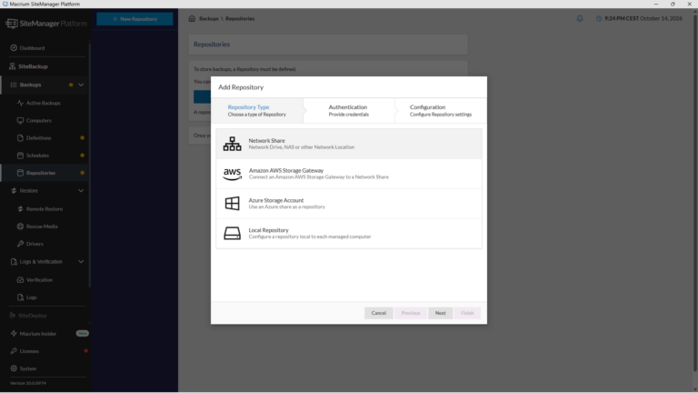Click the notification bell icon
Image resolution: width=698 pixels, height=393 pixels.
pyautogui.click(x=580, y=19)
